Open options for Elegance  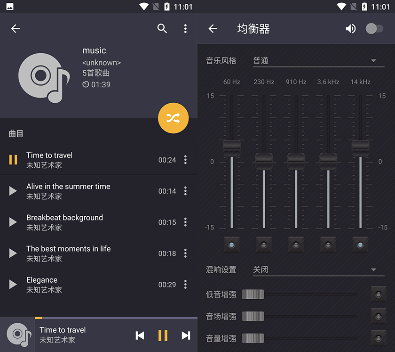tap(185, 284)
